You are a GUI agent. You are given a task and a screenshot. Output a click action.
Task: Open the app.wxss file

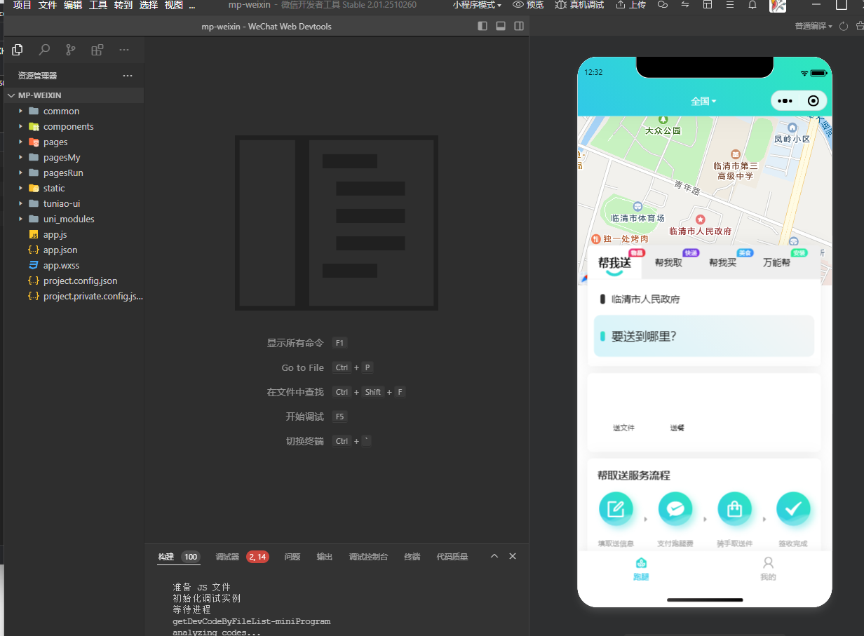point(74,265)
